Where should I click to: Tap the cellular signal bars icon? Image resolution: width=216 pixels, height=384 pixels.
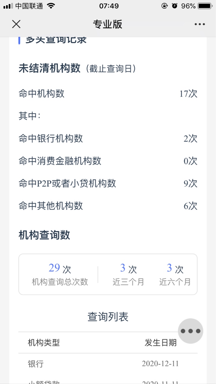(8, 6)
